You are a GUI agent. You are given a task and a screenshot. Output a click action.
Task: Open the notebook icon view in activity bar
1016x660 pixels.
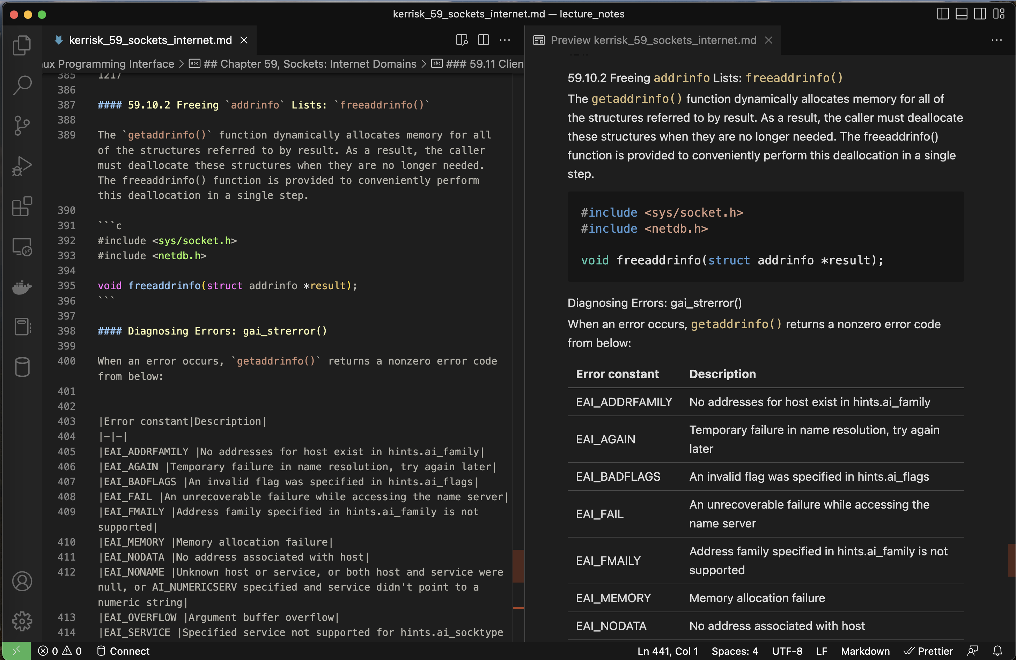[x=22, y=327]
